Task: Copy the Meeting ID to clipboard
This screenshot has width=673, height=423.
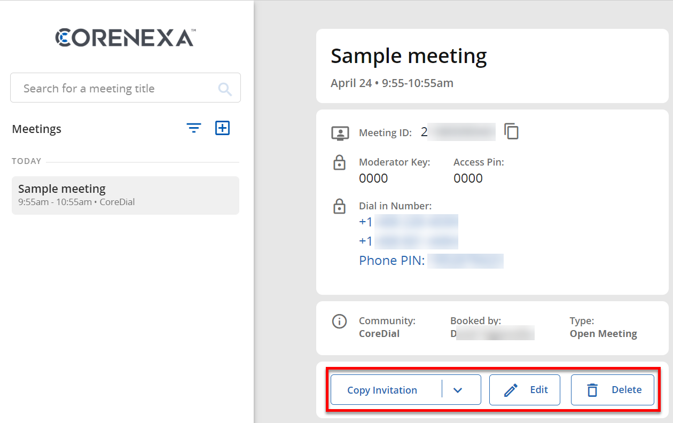Action: [511, 131]
